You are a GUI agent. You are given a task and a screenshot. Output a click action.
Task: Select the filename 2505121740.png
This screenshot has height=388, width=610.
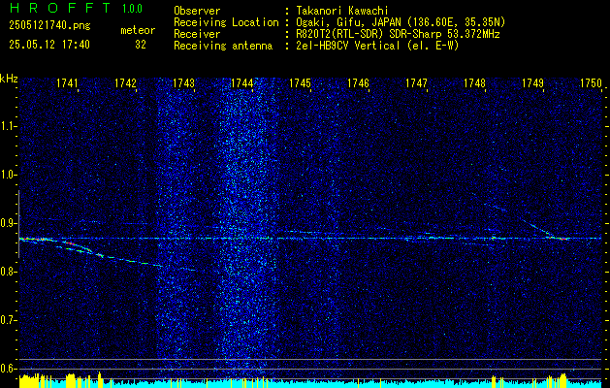tap(49, 25)
